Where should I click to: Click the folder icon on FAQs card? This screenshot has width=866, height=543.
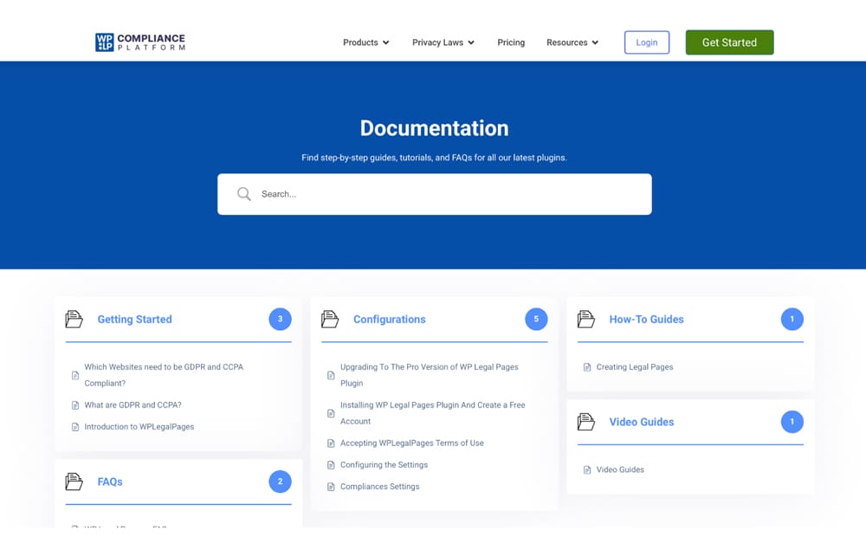tap(74, 482)
